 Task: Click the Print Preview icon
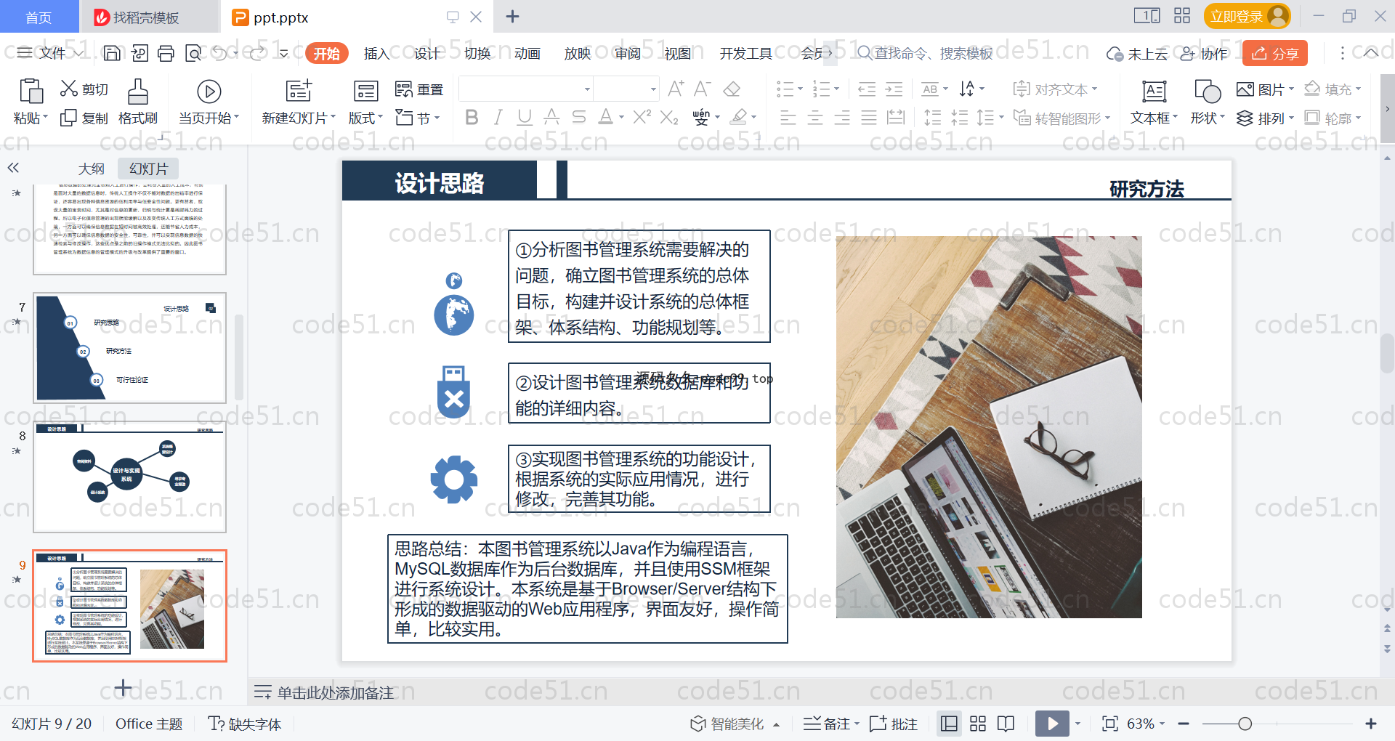pyautogui.click(x=193, y=53)
